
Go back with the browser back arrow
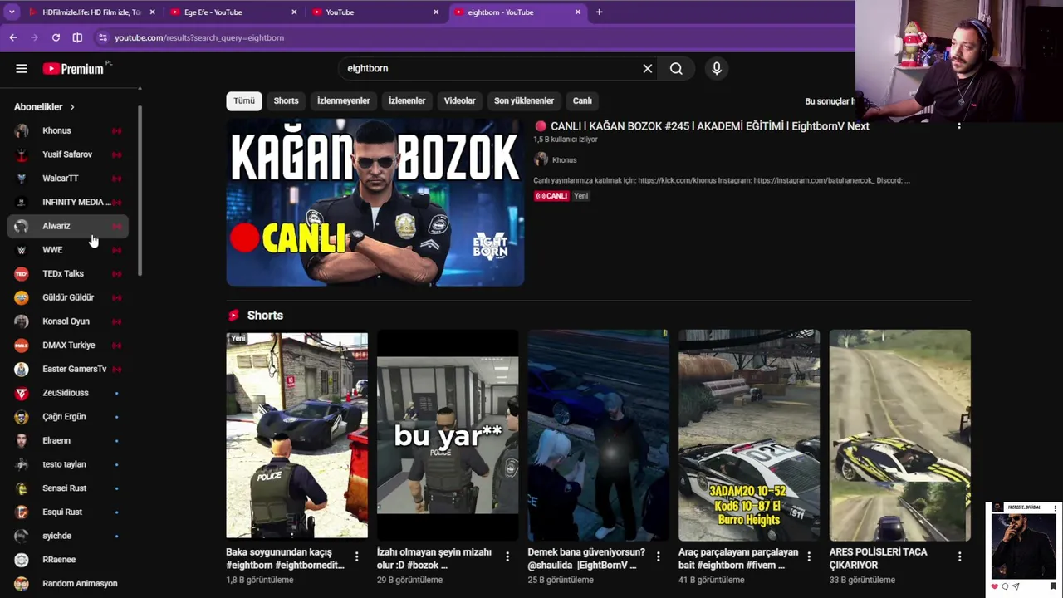click(13, 37)
